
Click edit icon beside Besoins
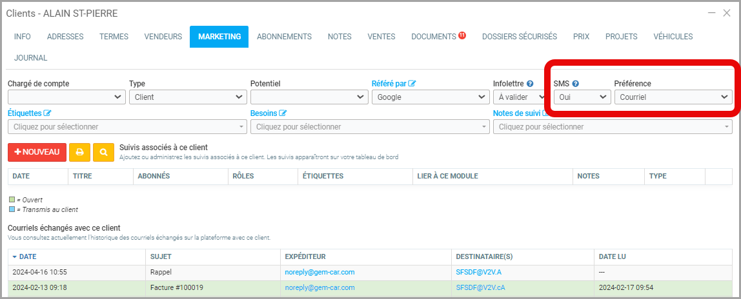283,113
